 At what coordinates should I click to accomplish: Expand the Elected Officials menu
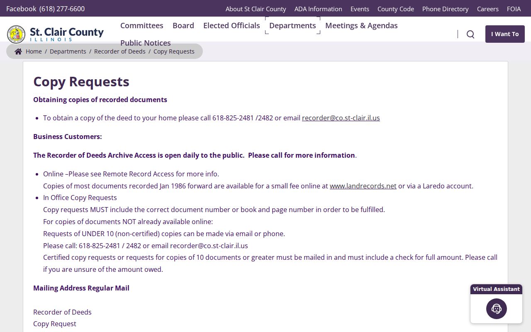231,25
